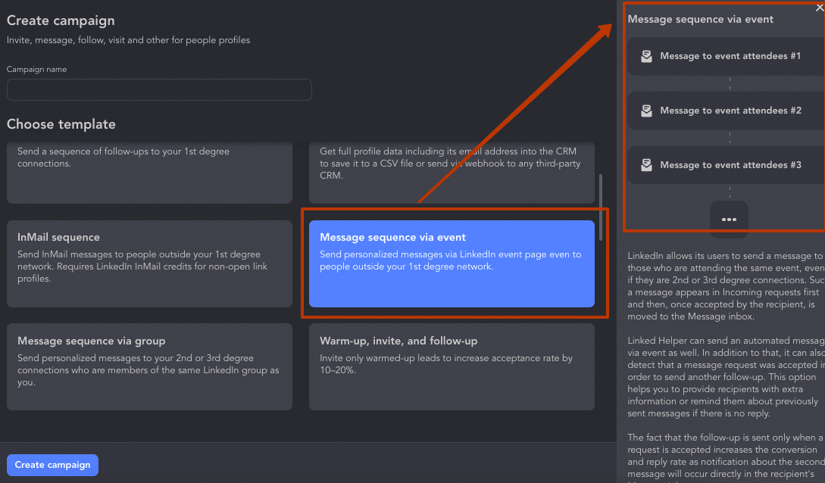
Task: Click the envelope icon on "Message to event attendees #2"
Action: pyautogui.click(x=646, y=111)
